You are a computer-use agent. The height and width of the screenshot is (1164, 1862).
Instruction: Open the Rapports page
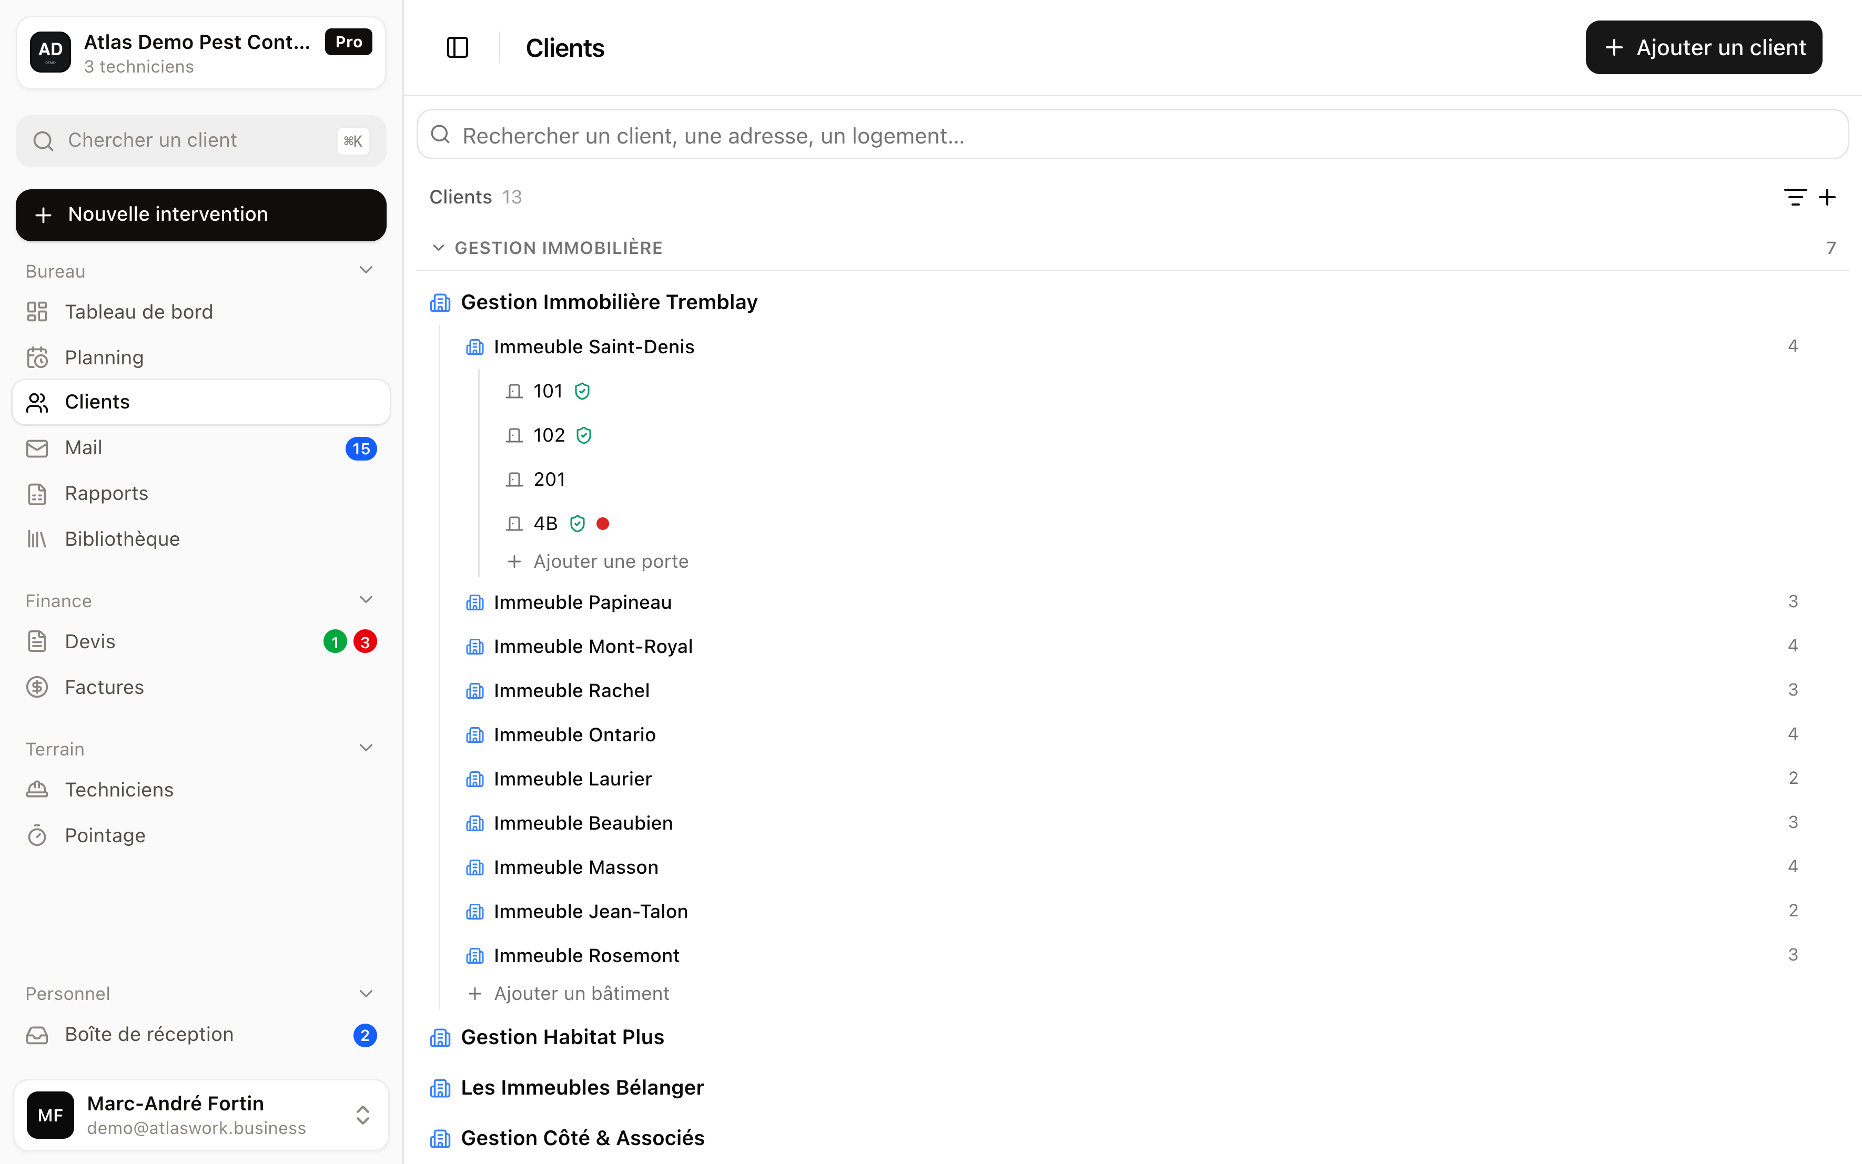pyautogui.click(x=201, y=494)
